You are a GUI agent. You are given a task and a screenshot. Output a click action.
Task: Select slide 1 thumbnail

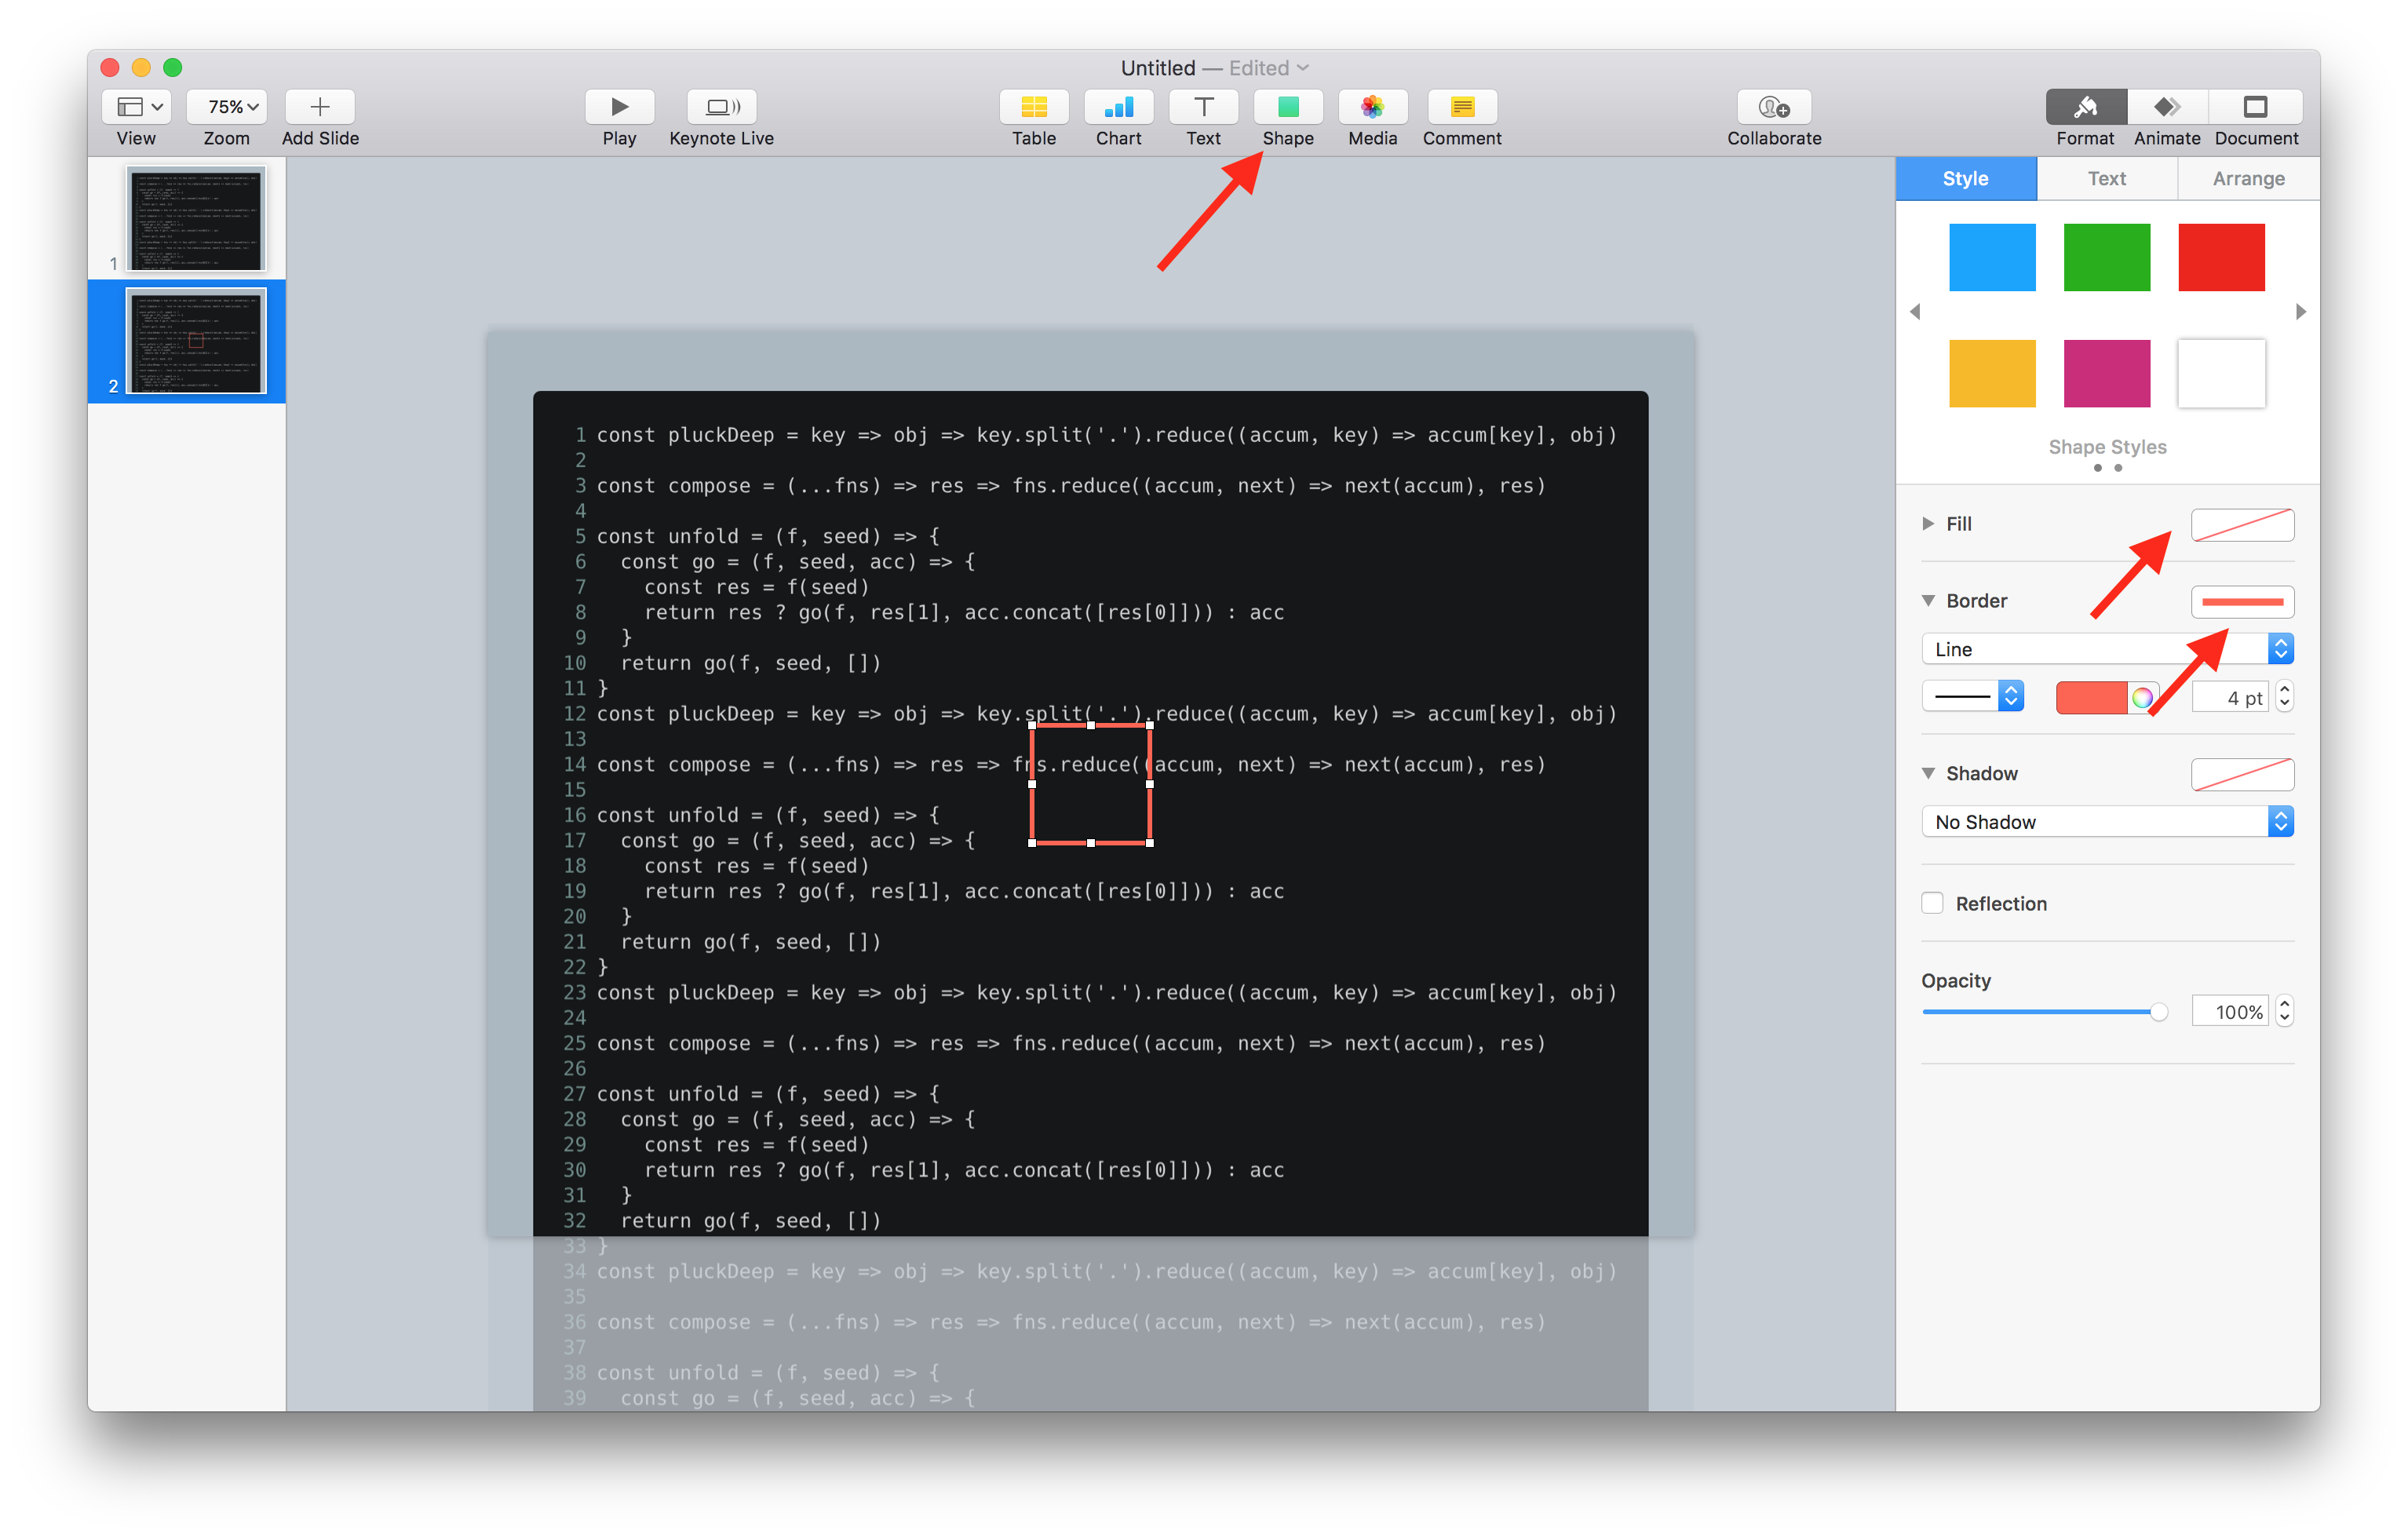coord(196,218)
